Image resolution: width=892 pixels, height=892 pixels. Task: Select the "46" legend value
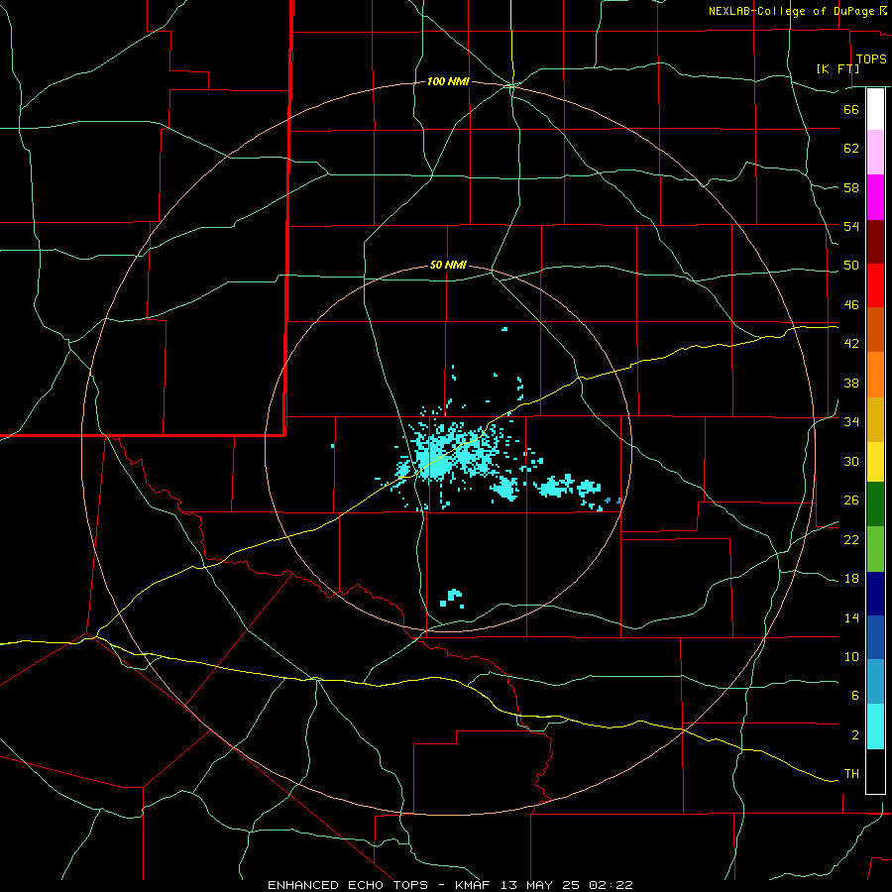[851, 305]
